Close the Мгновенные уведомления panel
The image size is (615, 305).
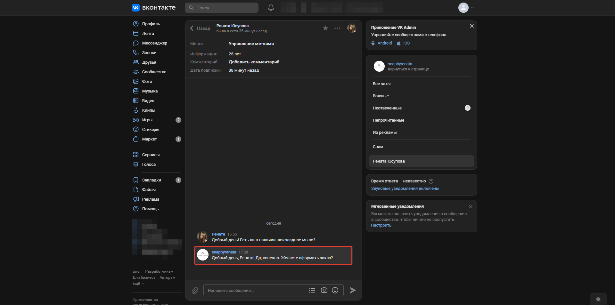(470, 207)
